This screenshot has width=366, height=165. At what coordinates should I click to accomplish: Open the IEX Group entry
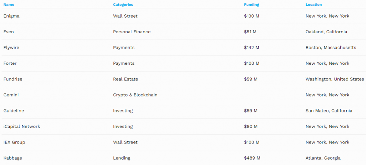[x=14, y=142]
